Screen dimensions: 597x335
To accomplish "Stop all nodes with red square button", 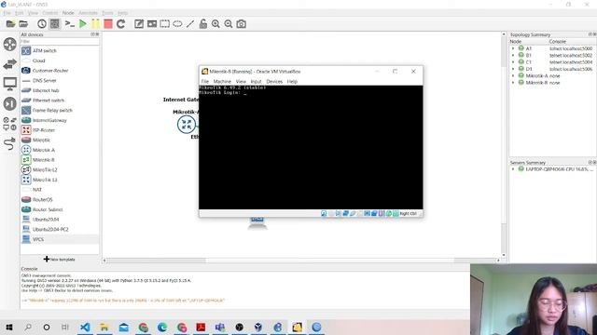I will 108,24.
